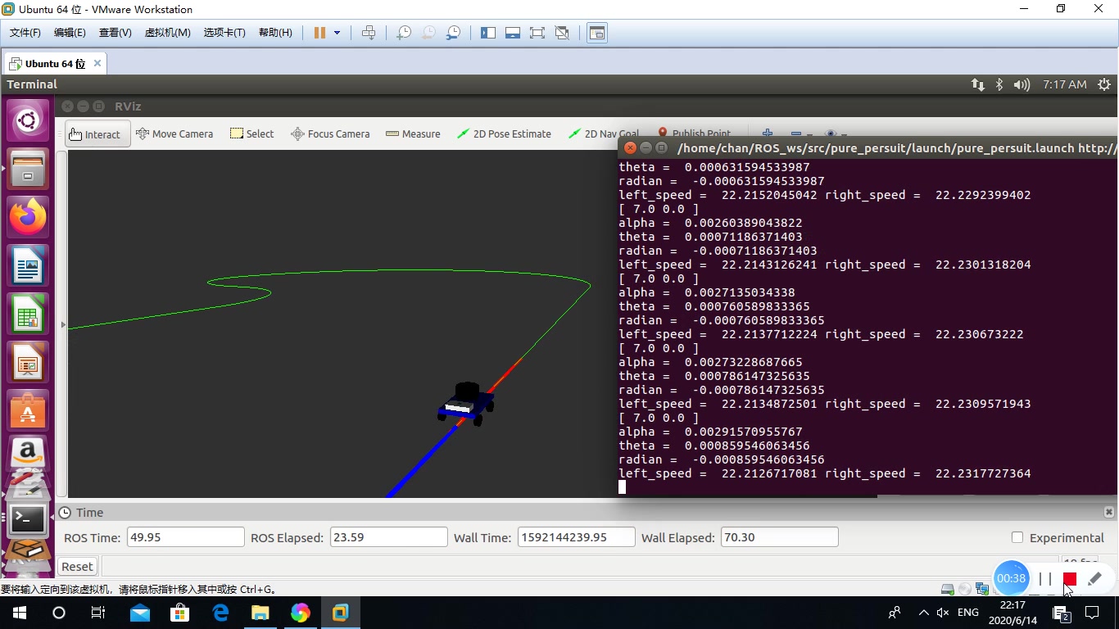The height and width of the screenshot is (629, 1119).
Task: Toggle the thumbnail bar view icon
Action: [513, 33]
